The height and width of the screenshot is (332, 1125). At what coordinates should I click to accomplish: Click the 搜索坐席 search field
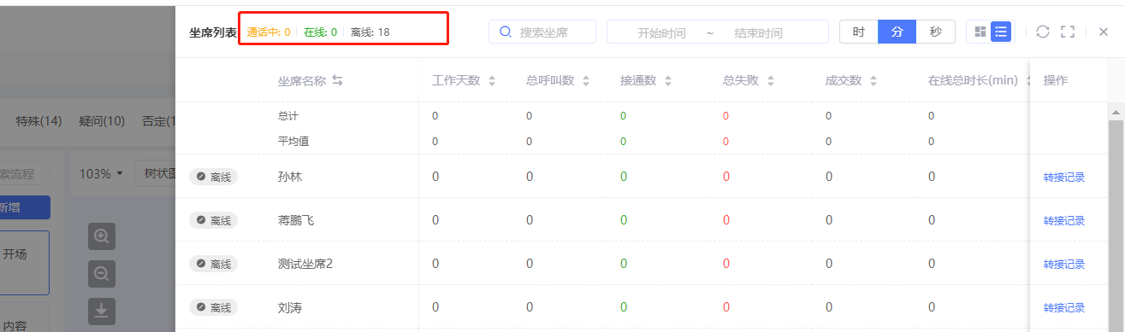(542, 32)
